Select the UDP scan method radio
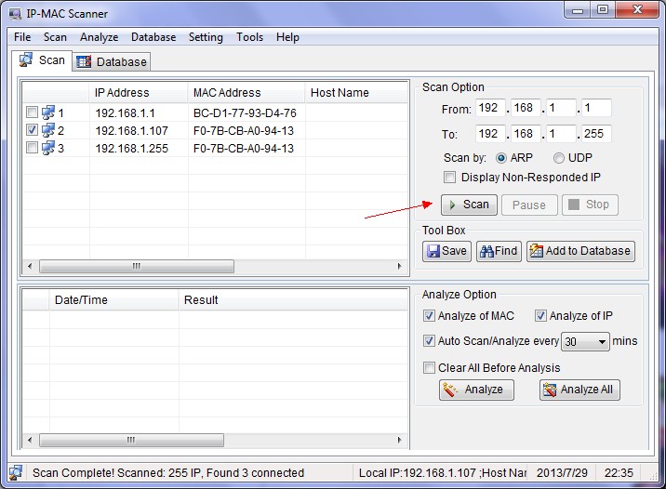Image resolution: width=666 pixels, height=489 pixels. pyautogui.click(x=559, y=158)
